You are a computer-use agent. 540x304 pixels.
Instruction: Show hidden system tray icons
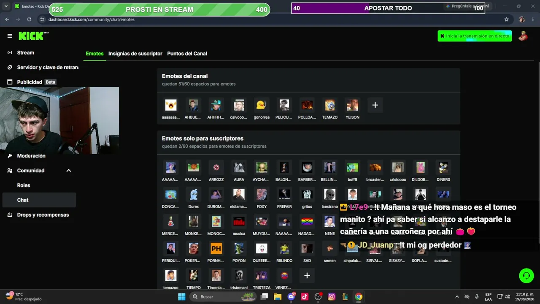[x=457, y=297]
